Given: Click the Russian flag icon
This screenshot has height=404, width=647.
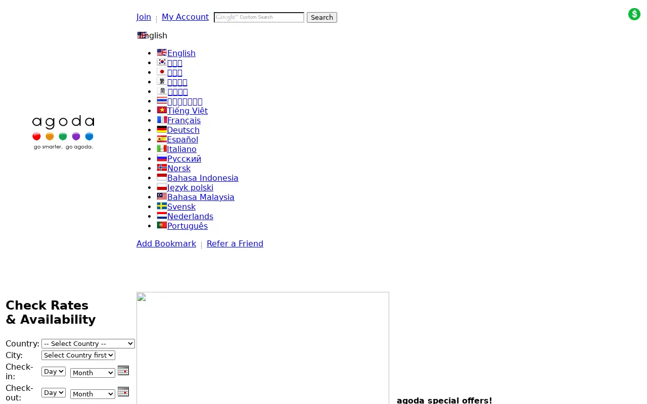Looking at the screenshot, I should [162, 158].
